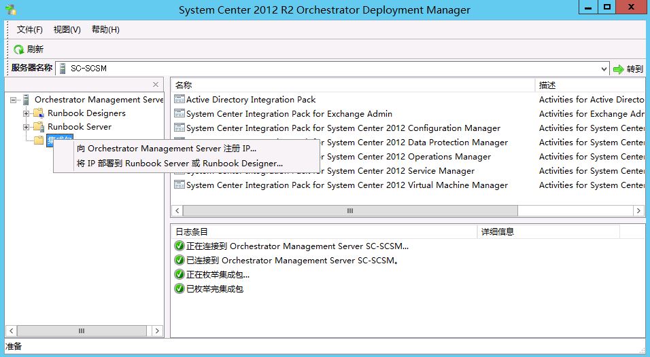650x357 pixels.
Task: Open the 文件(F) menu
Action: coord(29,30)
